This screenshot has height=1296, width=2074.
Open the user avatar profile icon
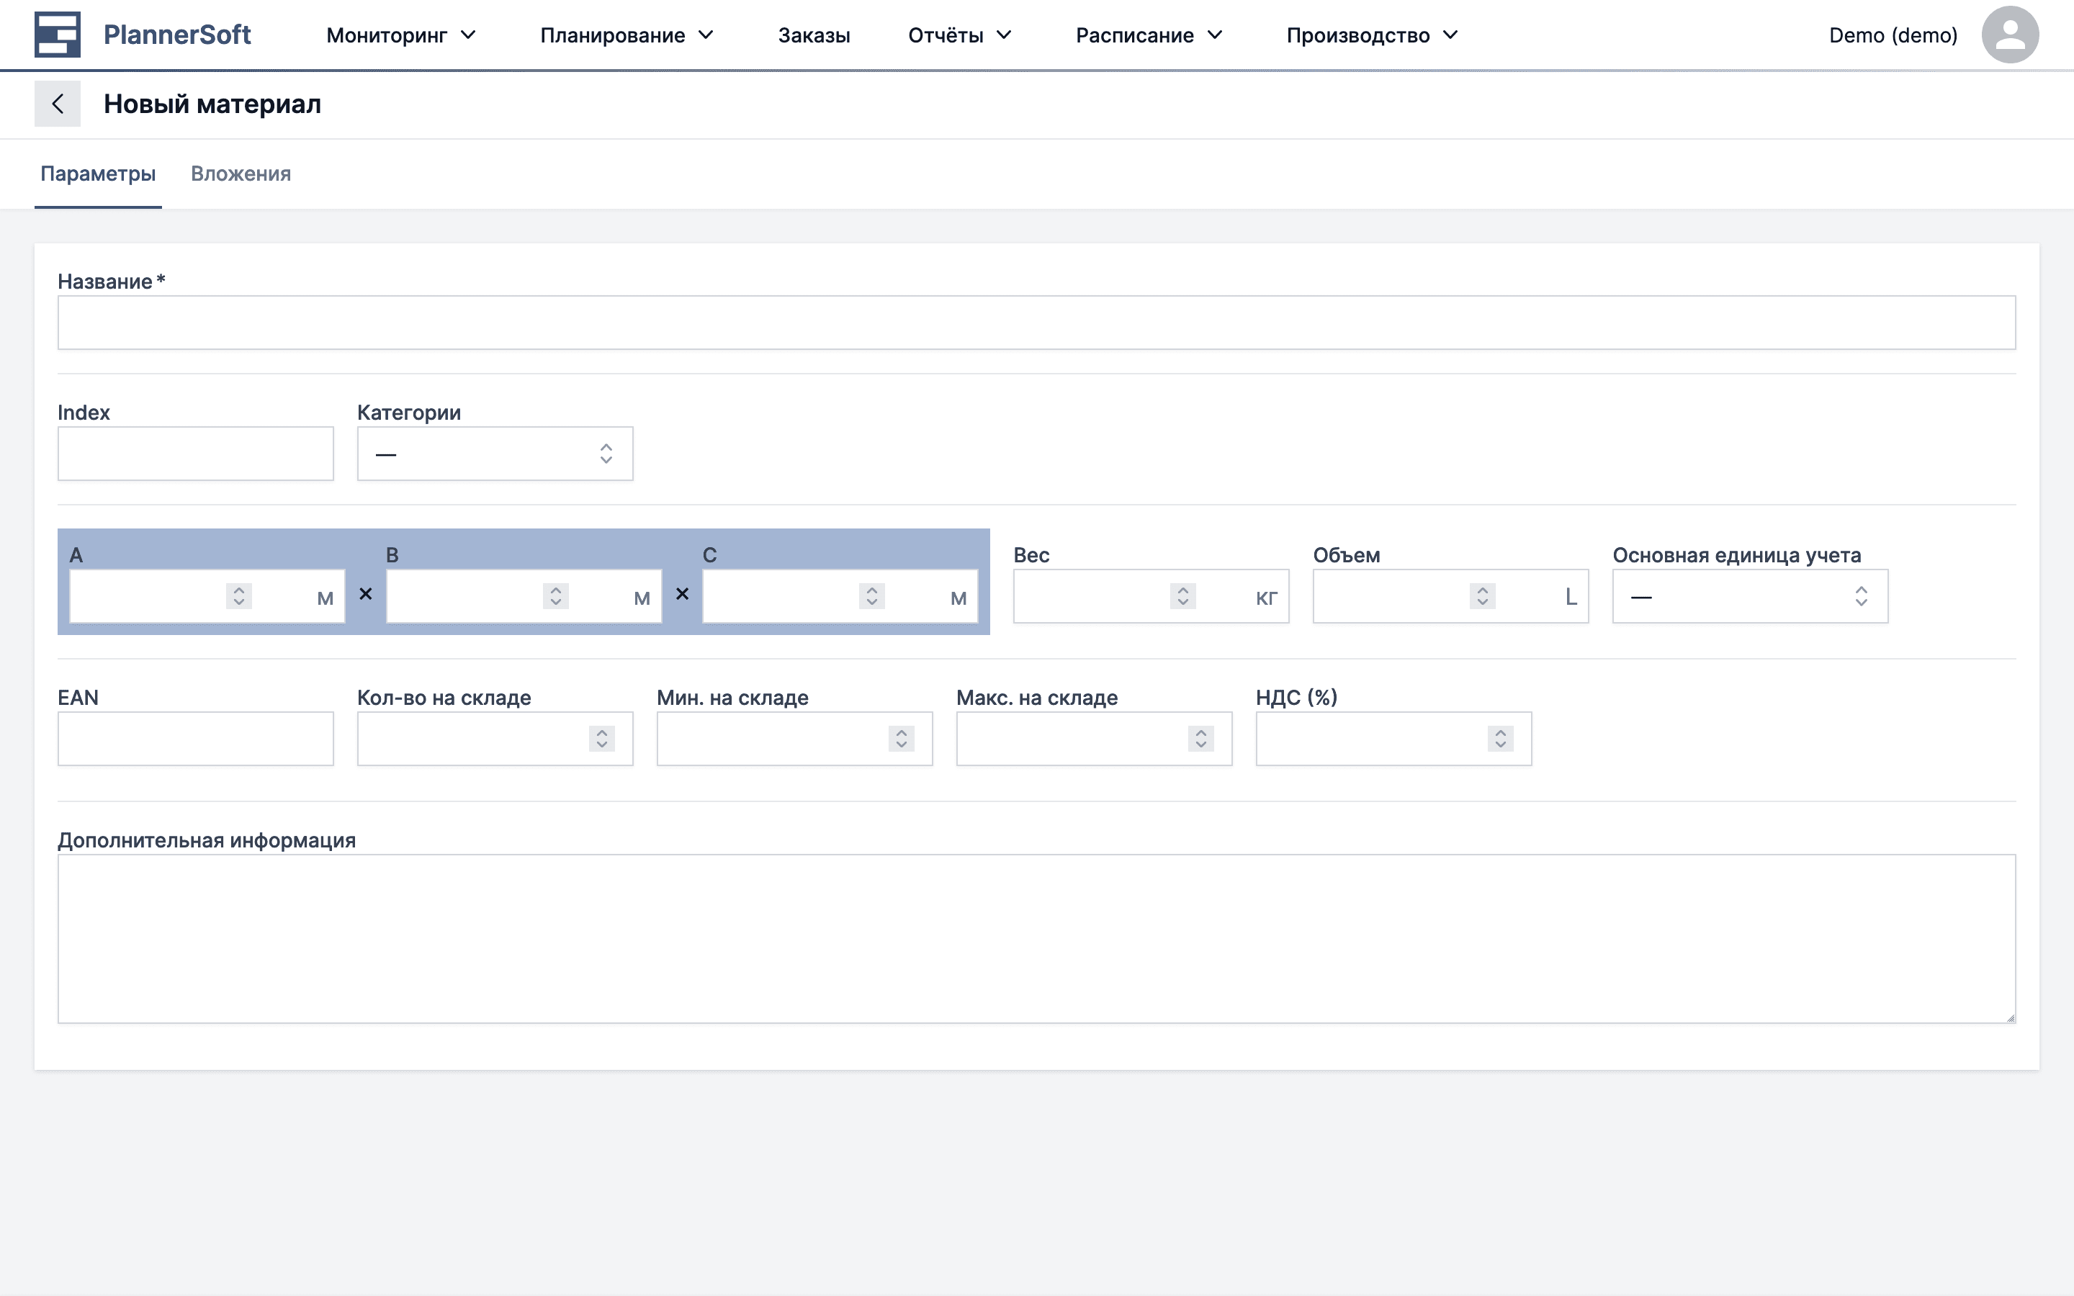(x=2009, y=35)
